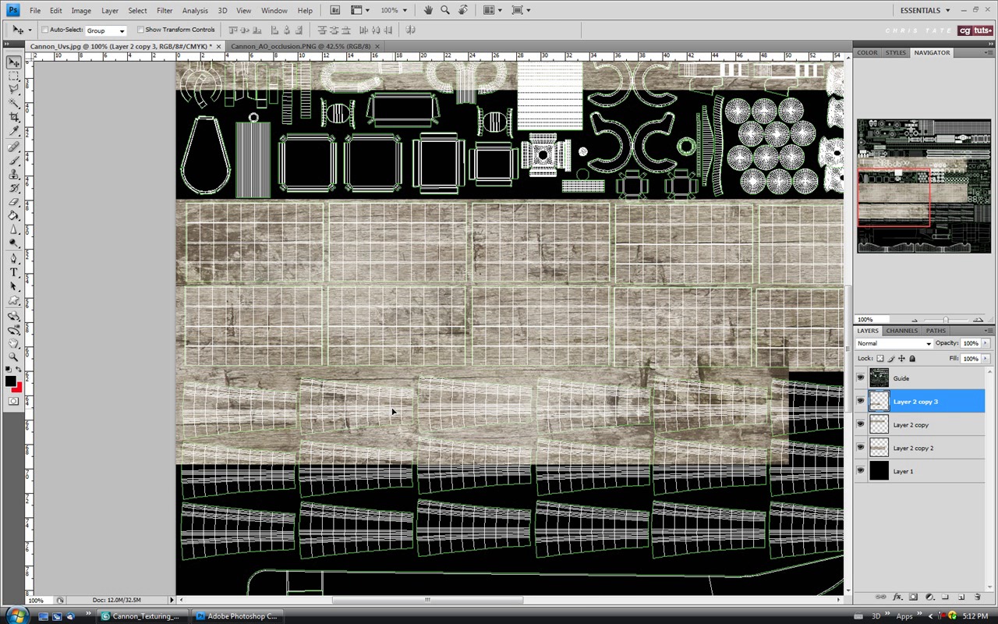998x624 pixels.
Task: Open the blend mode Normal dropdown
Action: (894, 343)
